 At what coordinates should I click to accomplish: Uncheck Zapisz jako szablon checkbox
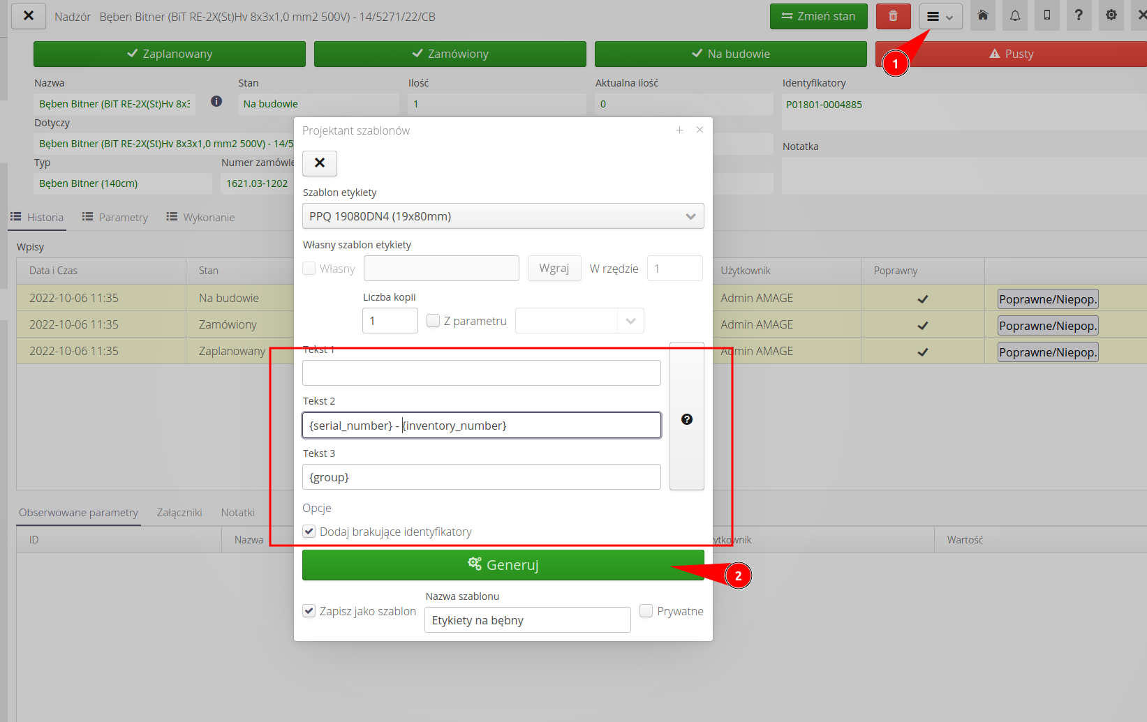309,611
